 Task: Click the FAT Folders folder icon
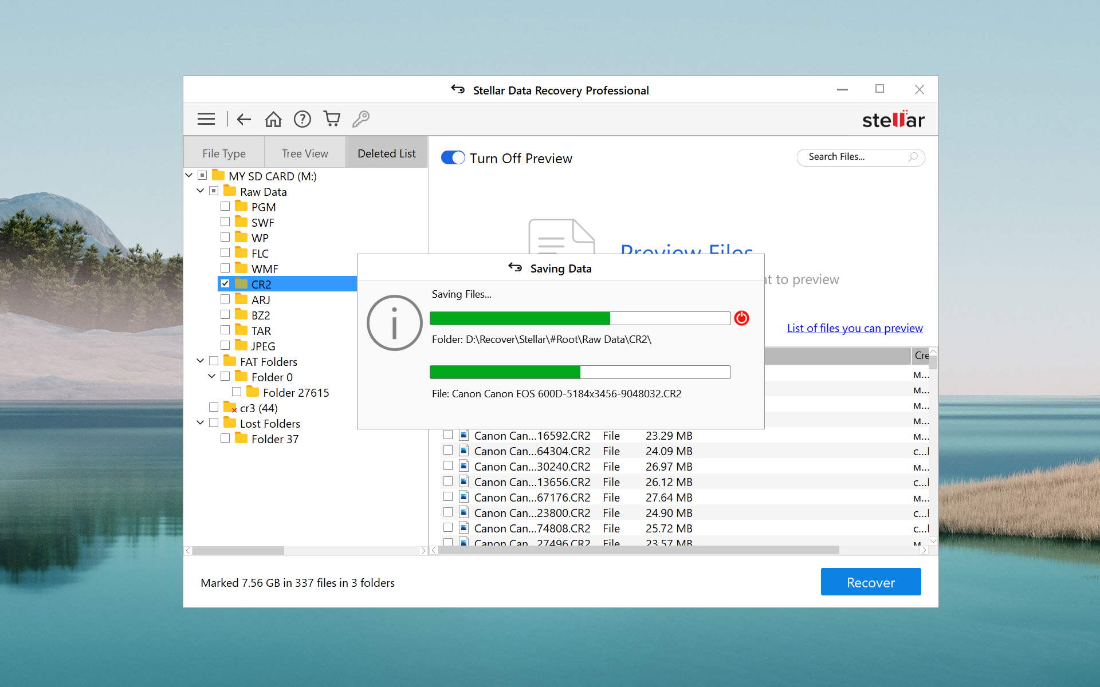tap(230, 361)
